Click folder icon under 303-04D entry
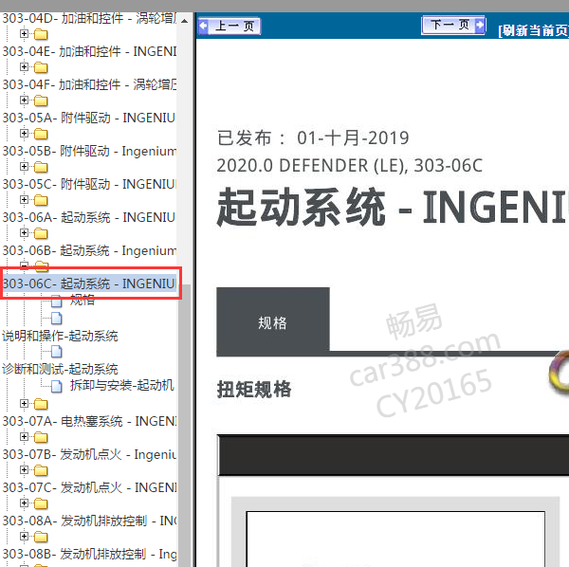 (x=41, y=34)
